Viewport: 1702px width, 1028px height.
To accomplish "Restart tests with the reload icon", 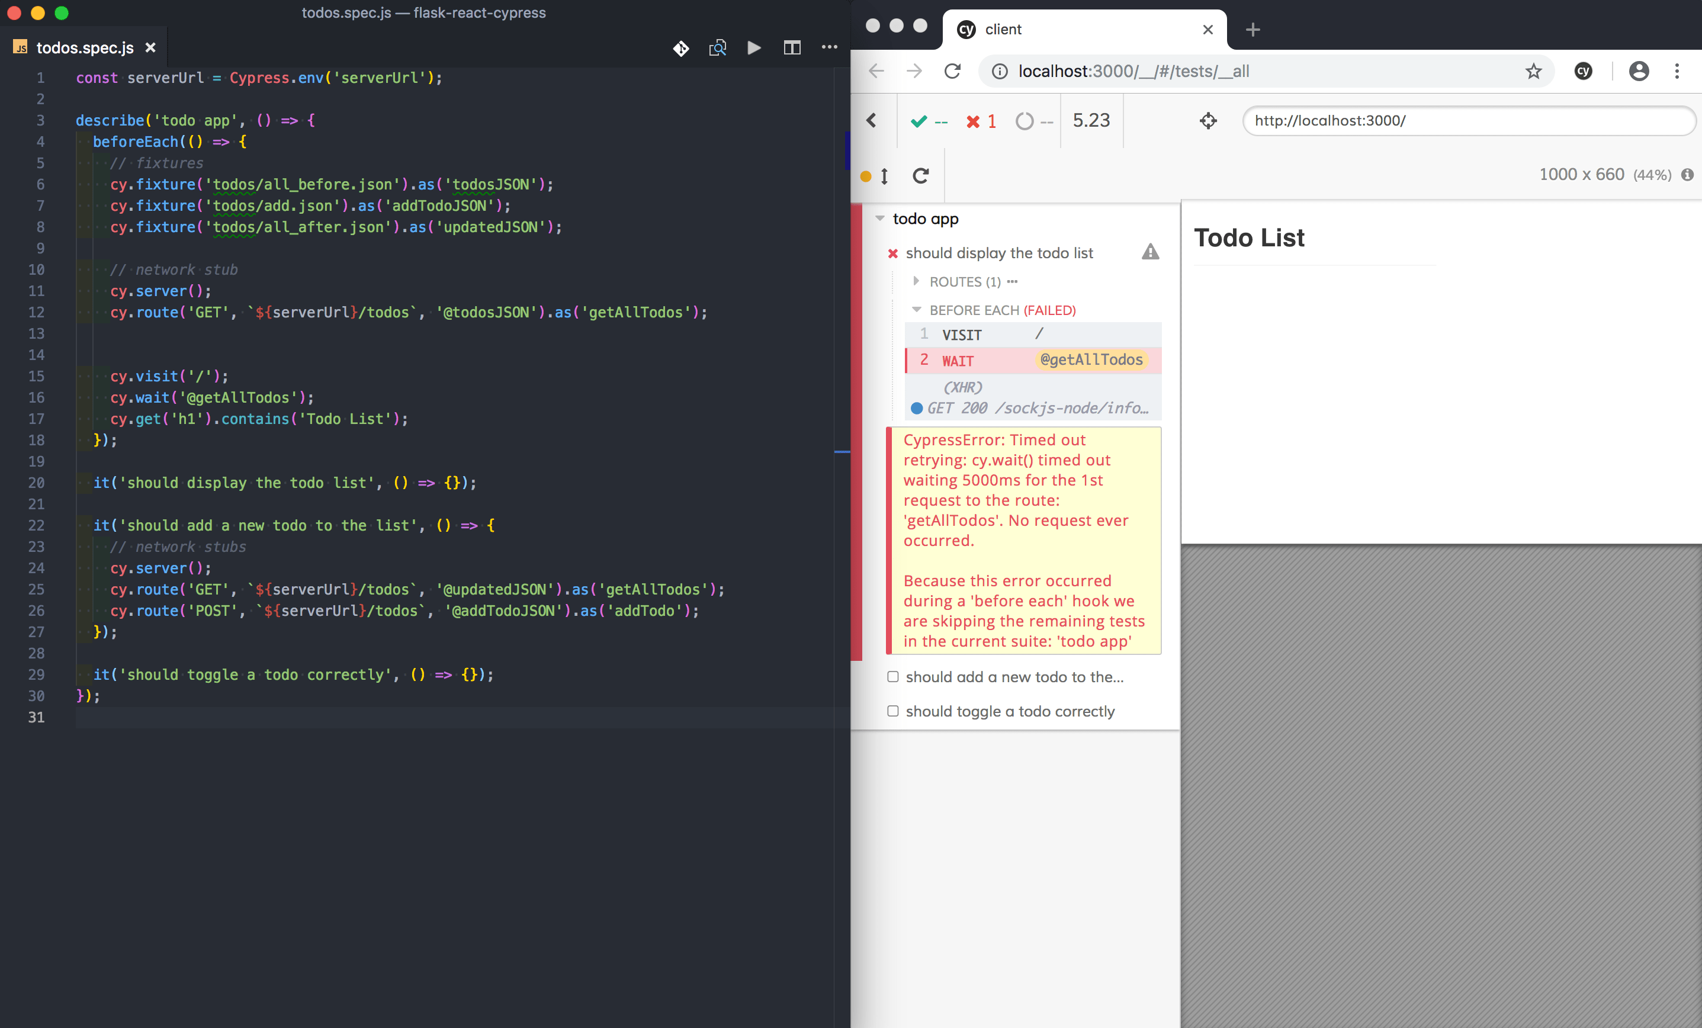I will [x=921, y=175].
